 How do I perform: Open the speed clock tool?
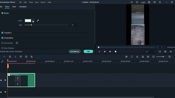pos(26,57)
